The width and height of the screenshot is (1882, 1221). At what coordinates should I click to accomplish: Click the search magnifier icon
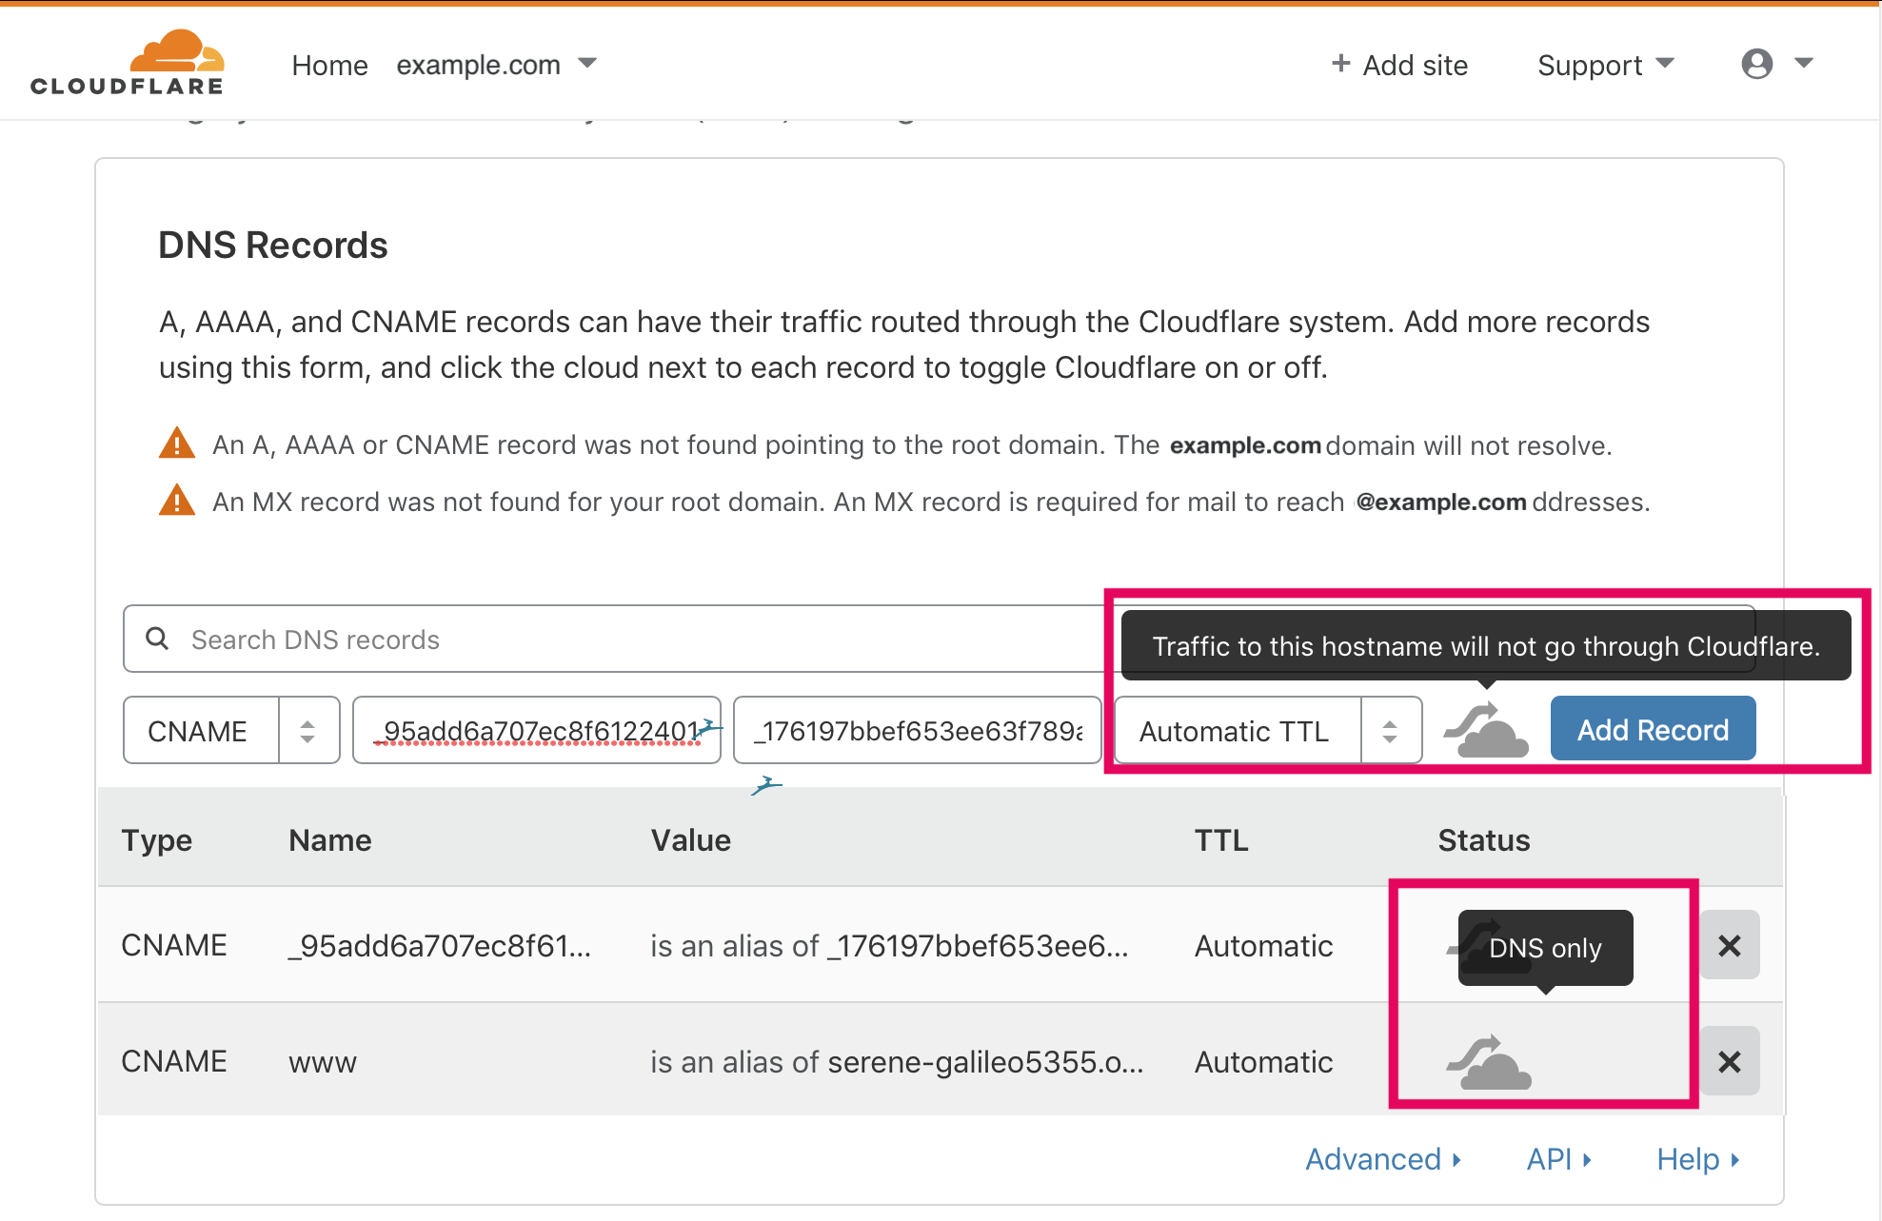pyautogui.click(x=157, y=639)
